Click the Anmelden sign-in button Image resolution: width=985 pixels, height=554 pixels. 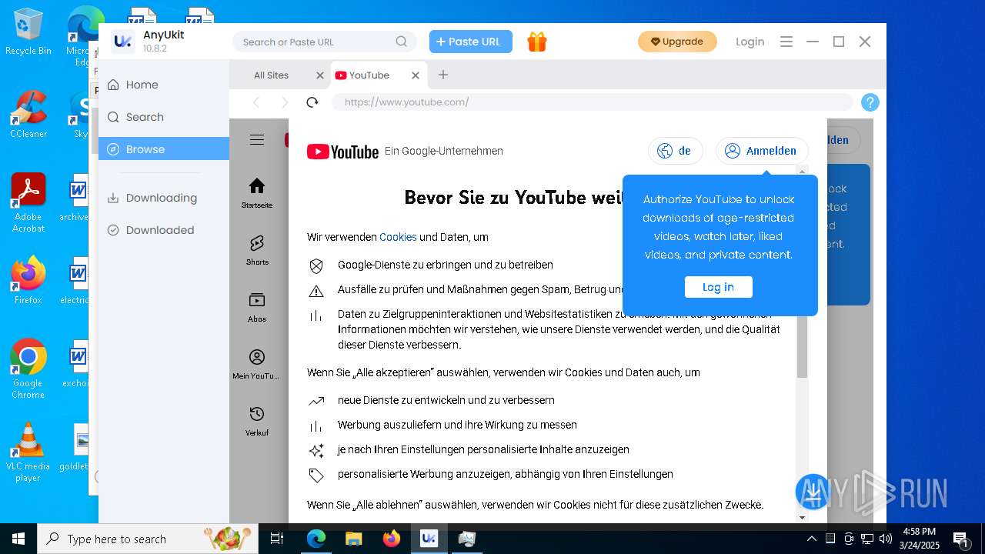pyautogui.click(x=762, y=151)
